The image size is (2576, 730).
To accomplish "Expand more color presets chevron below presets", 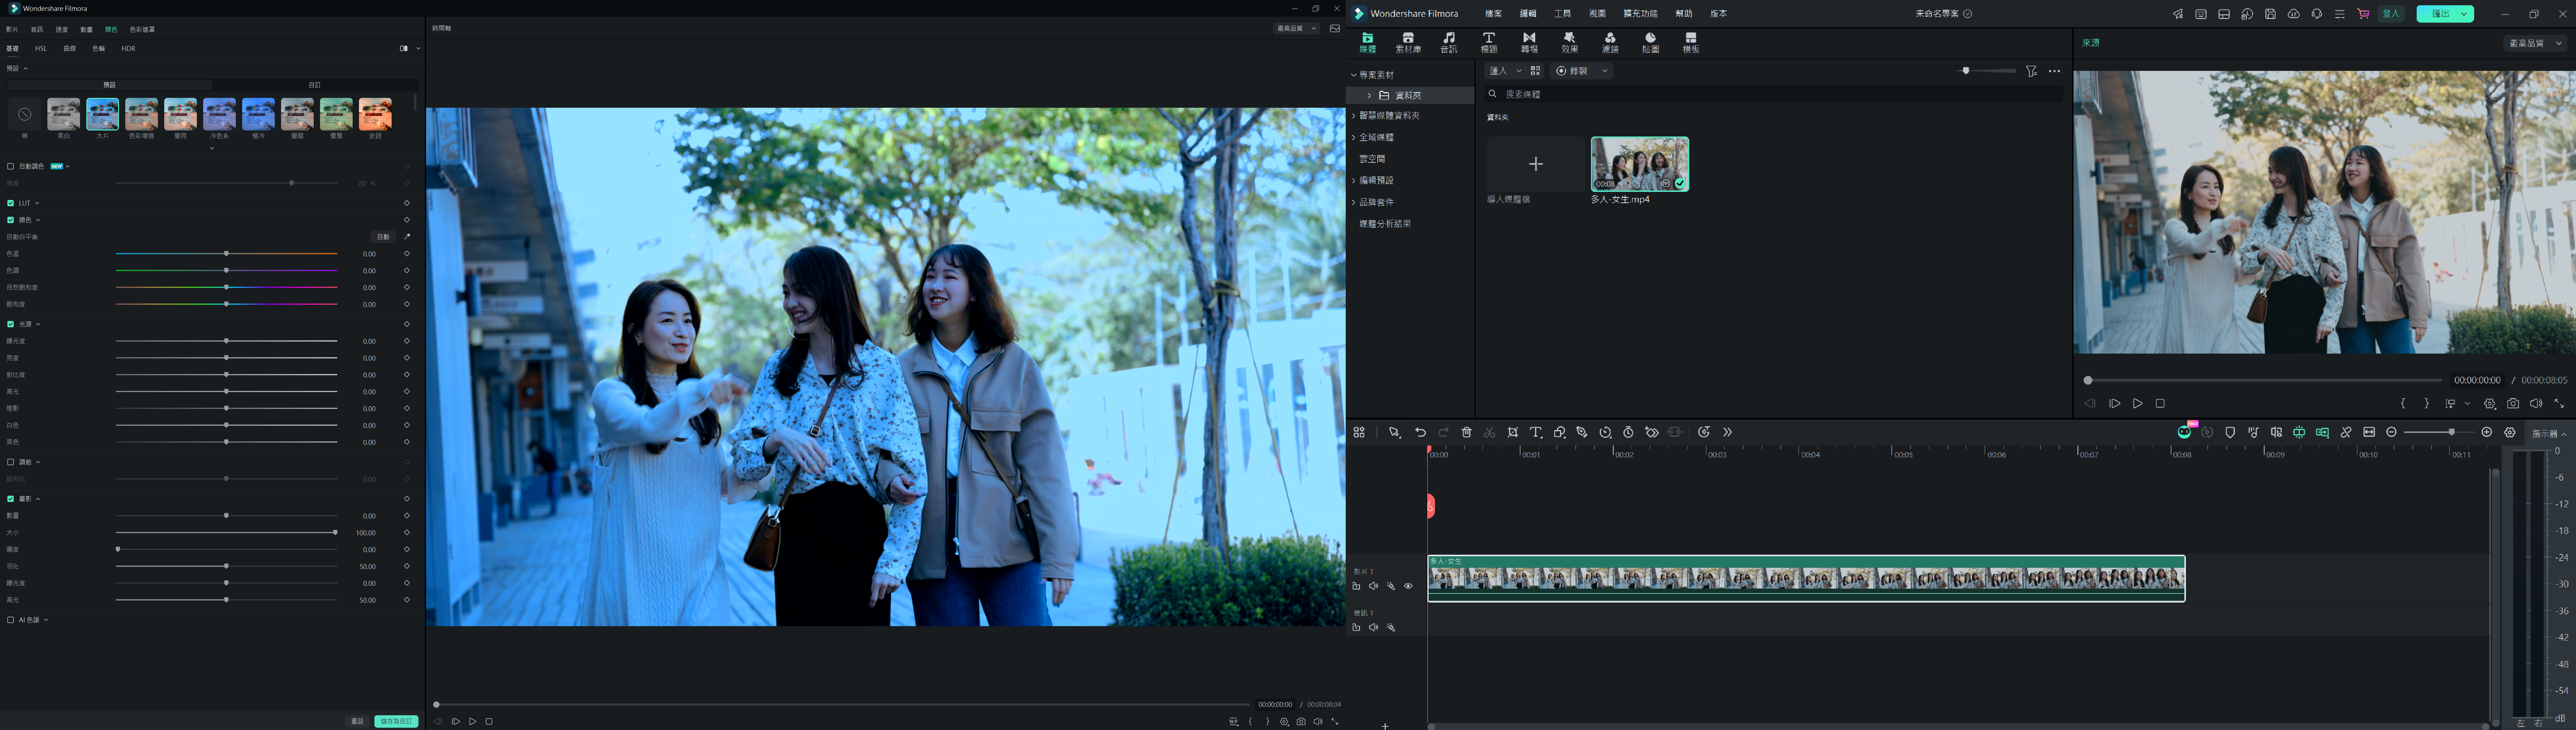I will point(212,148).
